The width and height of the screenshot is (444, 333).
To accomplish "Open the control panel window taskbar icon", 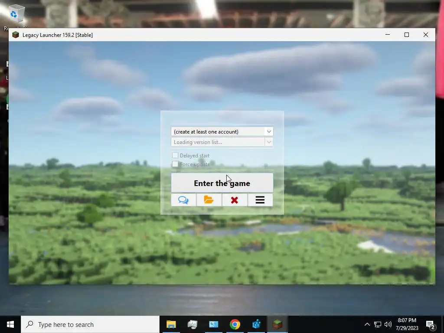I will coord(213,324).
